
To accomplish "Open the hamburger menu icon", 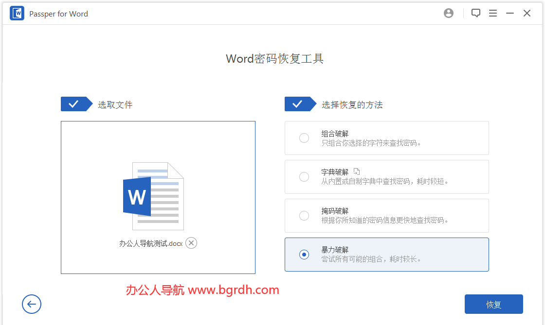I will click(x=493, y=13).
